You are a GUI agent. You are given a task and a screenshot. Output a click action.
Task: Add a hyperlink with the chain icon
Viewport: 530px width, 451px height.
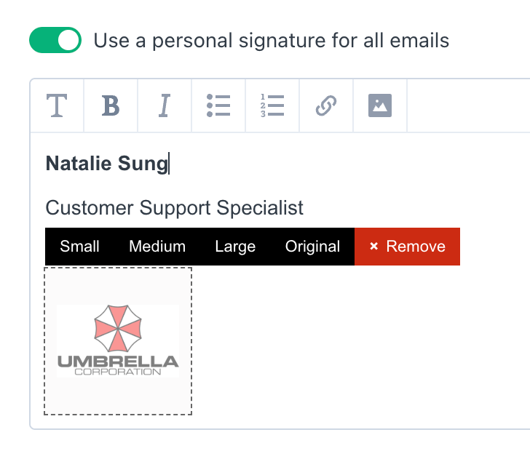[326, 105]
